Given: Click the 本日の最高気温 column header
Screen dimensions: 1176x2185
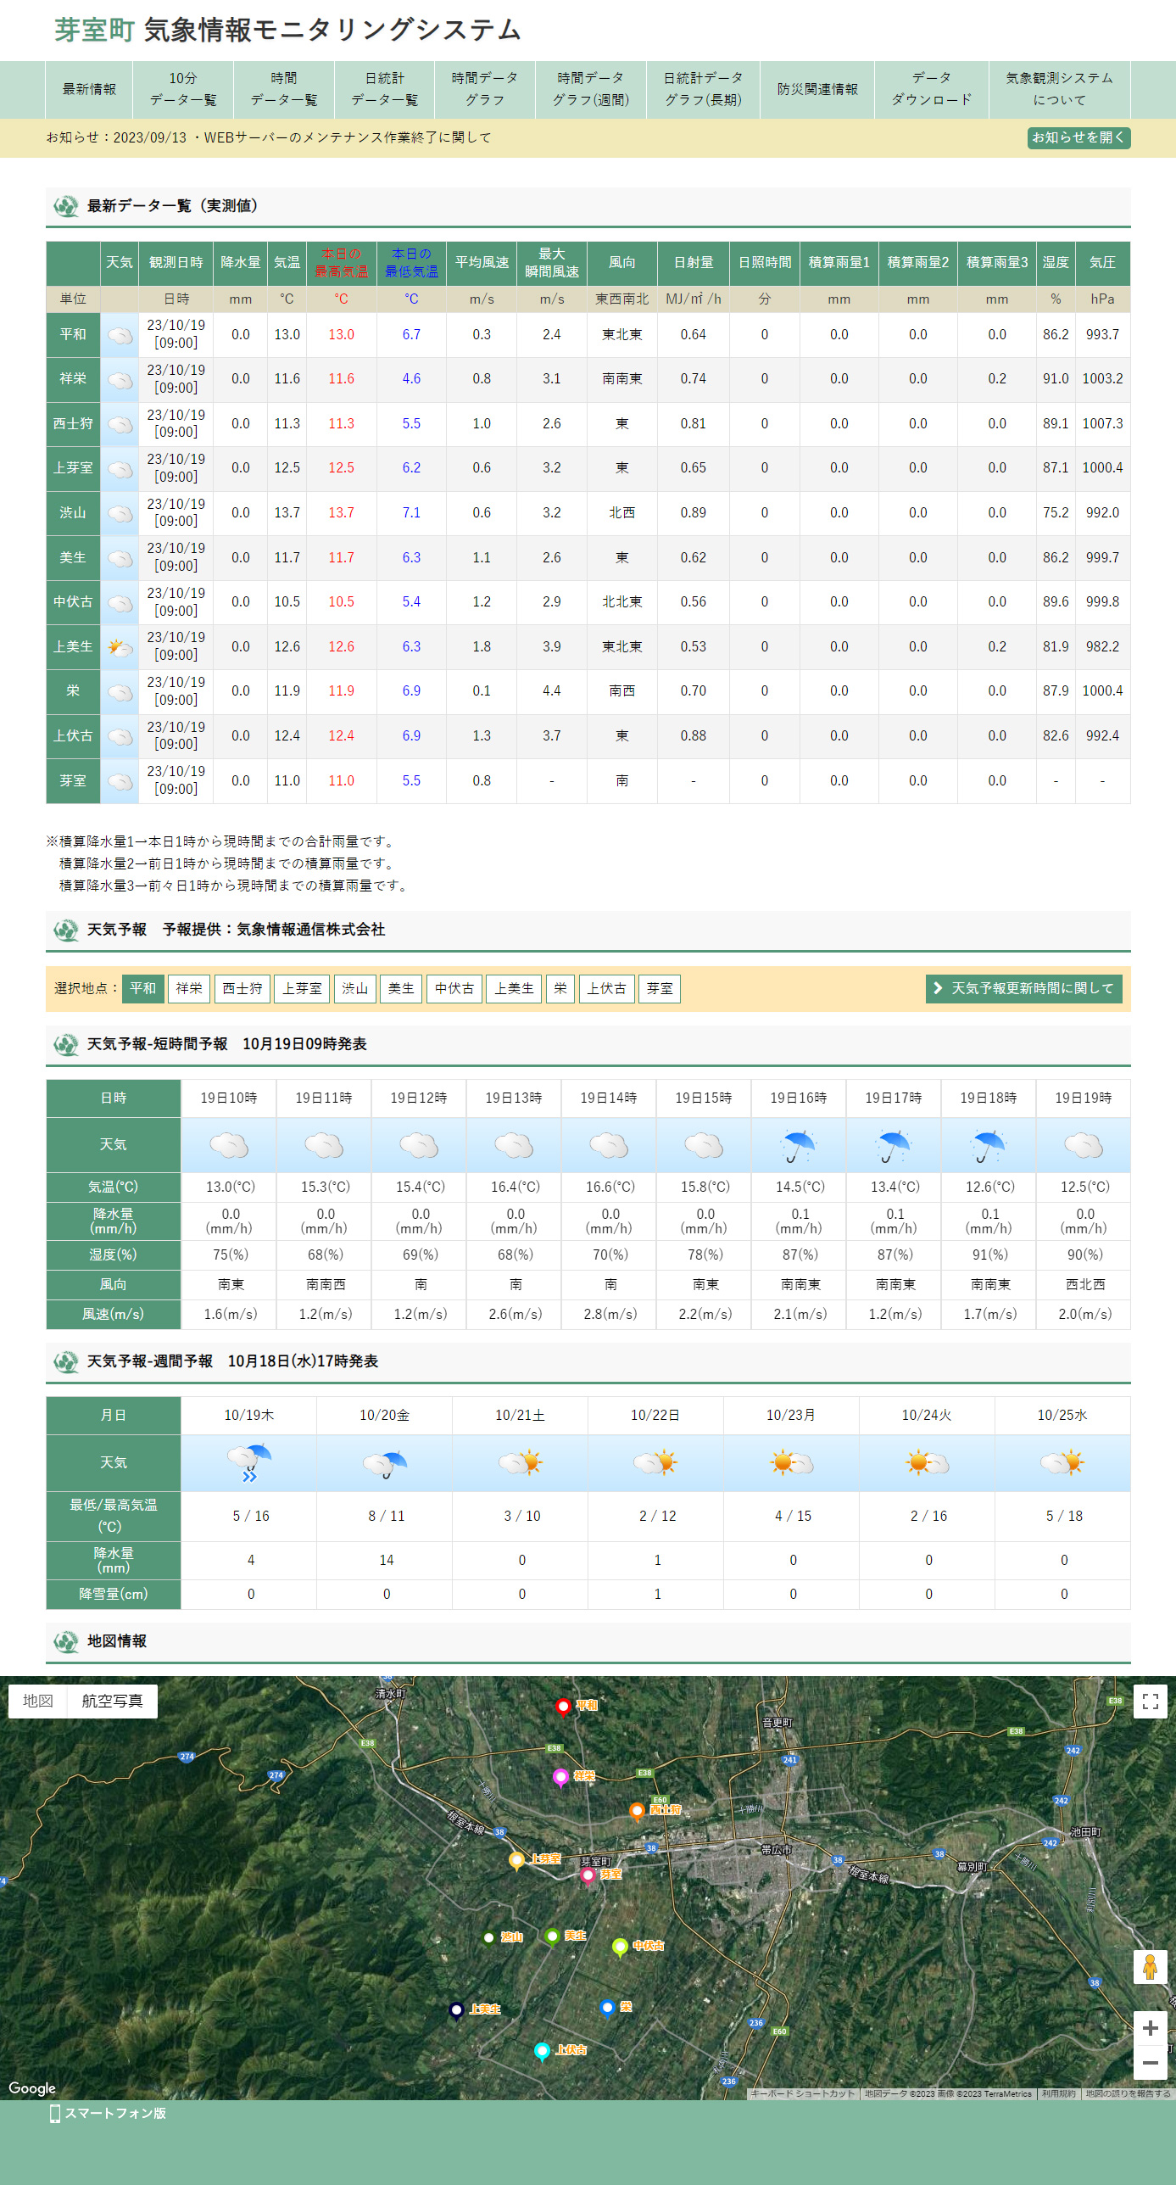Looking at the screenshot, I should click(x=342, y=263).
